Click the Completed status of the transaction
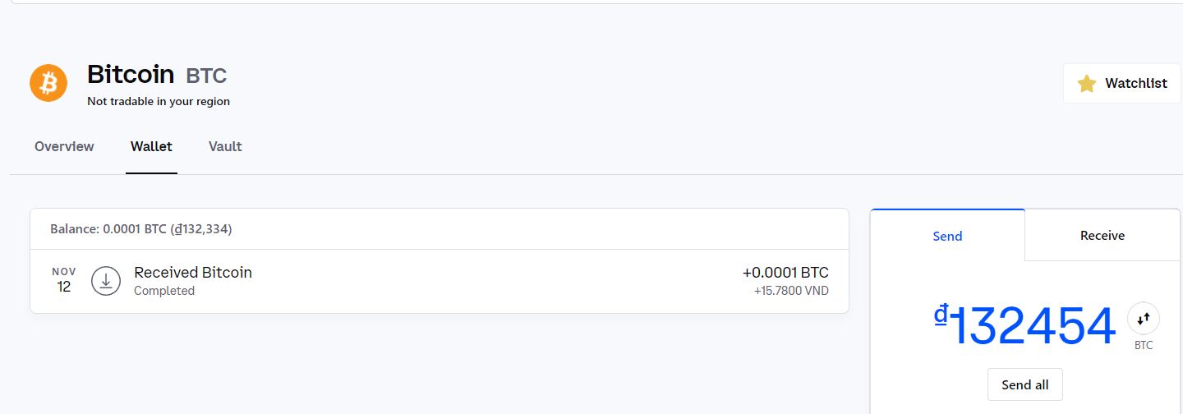The image size is (1183, 414). click(164, 291)
